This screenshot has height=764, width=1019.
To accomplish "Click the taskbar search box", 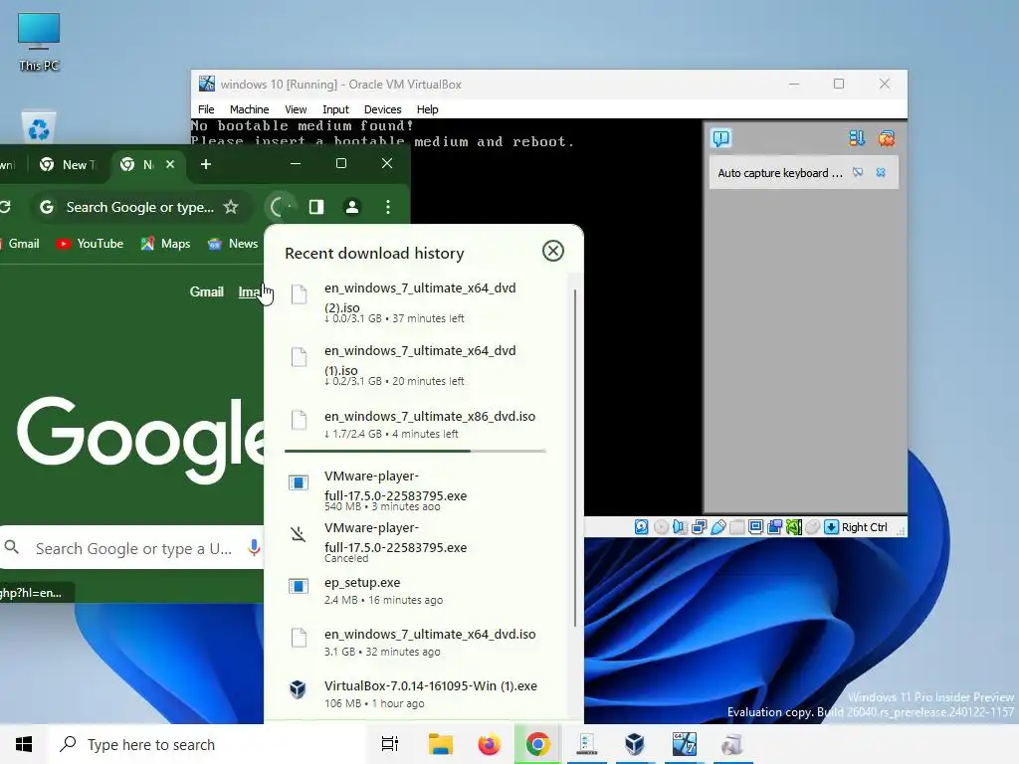I will point(207,744).
